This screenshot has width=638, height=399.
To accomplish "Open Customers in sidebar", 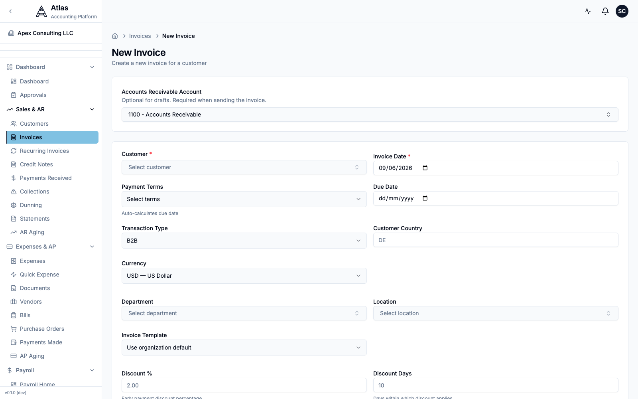I will click(52, 124).
